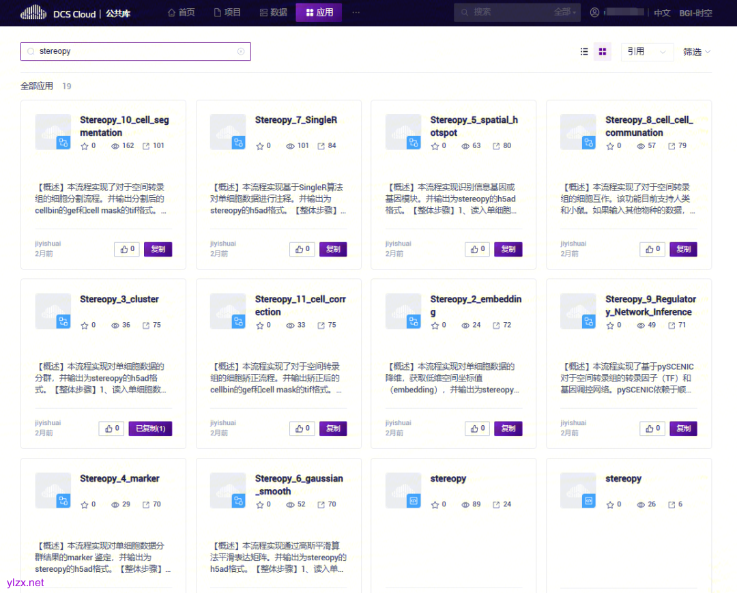Expand the 筛选 filter options

(695, 51)
